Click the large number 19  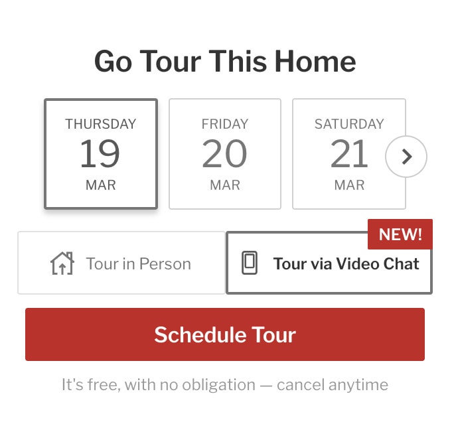tap(100, 154)
